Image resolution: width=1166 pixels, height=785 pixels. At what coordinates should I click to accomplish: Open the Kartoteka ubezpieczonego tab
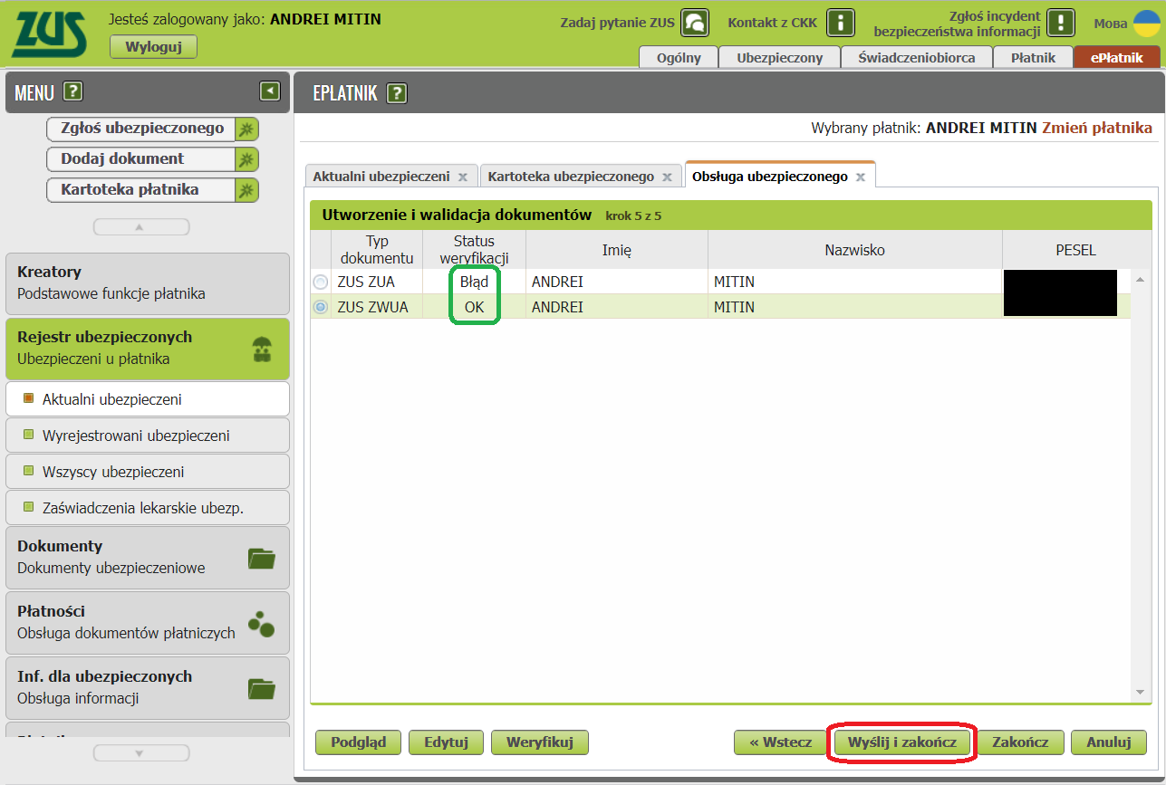pyautogui.click(x=571, y=177)
